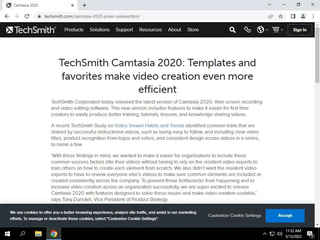This screenshot has width=320, height=240.
Task: Reload the page
Action: coord(27,16)
